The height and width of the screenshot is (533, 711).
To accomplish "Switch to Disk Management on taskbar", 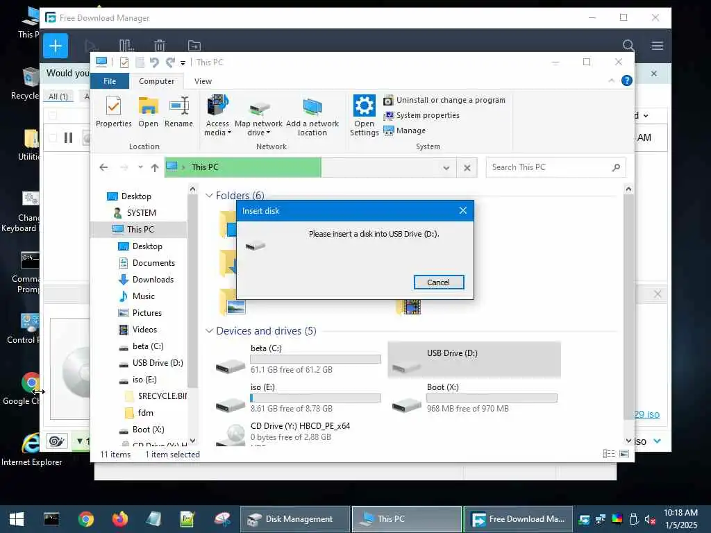I will click(x=294, y=519).
